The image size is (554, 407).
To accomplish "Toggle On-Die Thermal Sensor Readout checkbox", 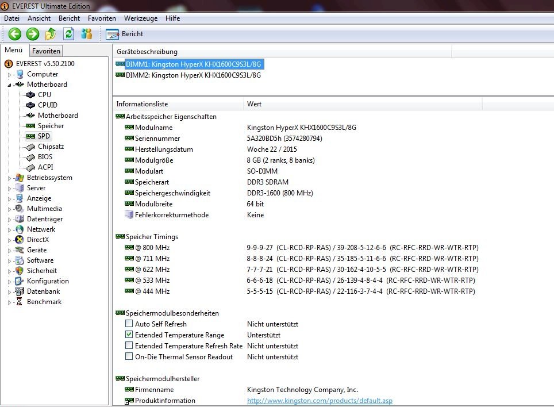I will click(129, 357).
